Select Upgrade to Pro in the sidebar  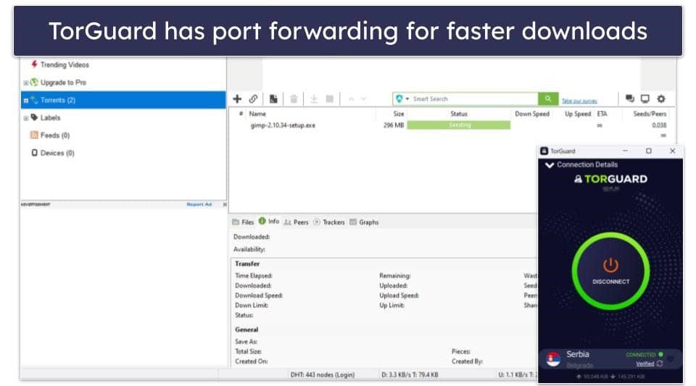point(63,83)
